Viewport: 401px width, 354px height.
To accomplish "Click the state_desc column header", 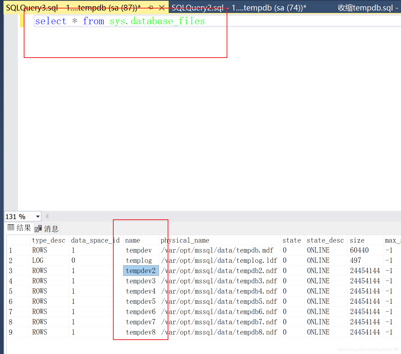I will pyautogui.click(x=325, y=240).
